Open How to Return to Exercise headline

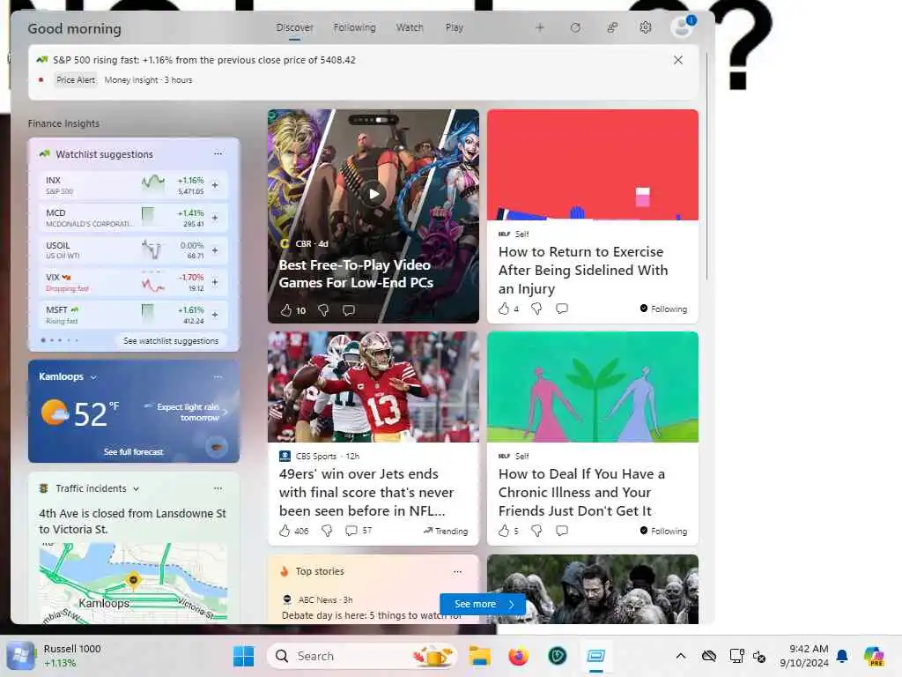coord(583,270)
